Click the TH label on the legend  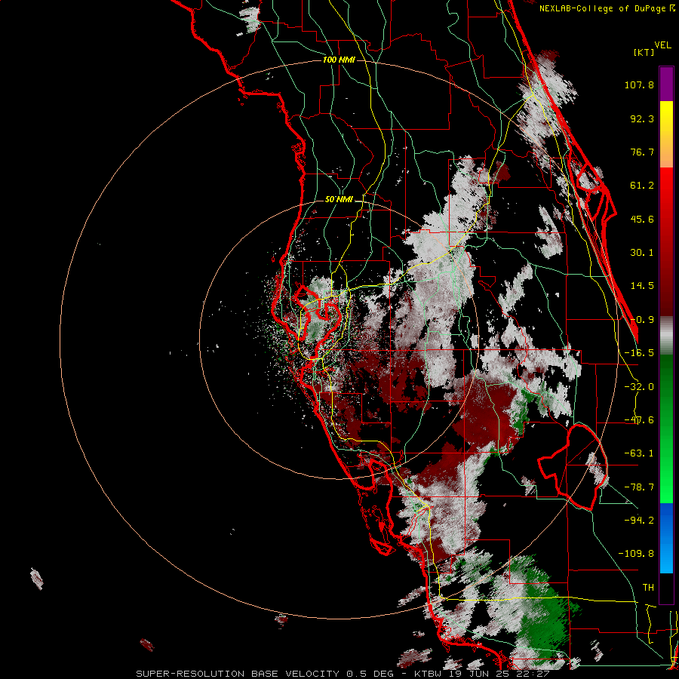click(x=648, y=588)
